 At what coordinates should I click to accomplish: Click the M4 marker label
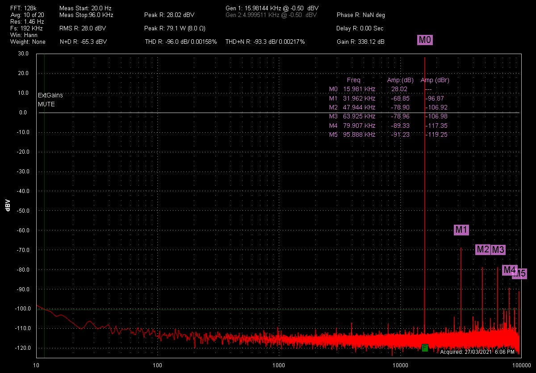tap(510, 270)
